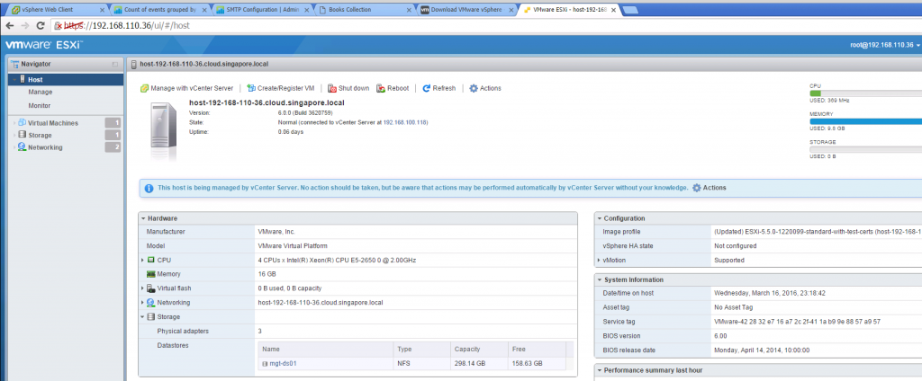Expand the Virtual flash row
This screenshot has height=381, width=922.
click(143, 288)
